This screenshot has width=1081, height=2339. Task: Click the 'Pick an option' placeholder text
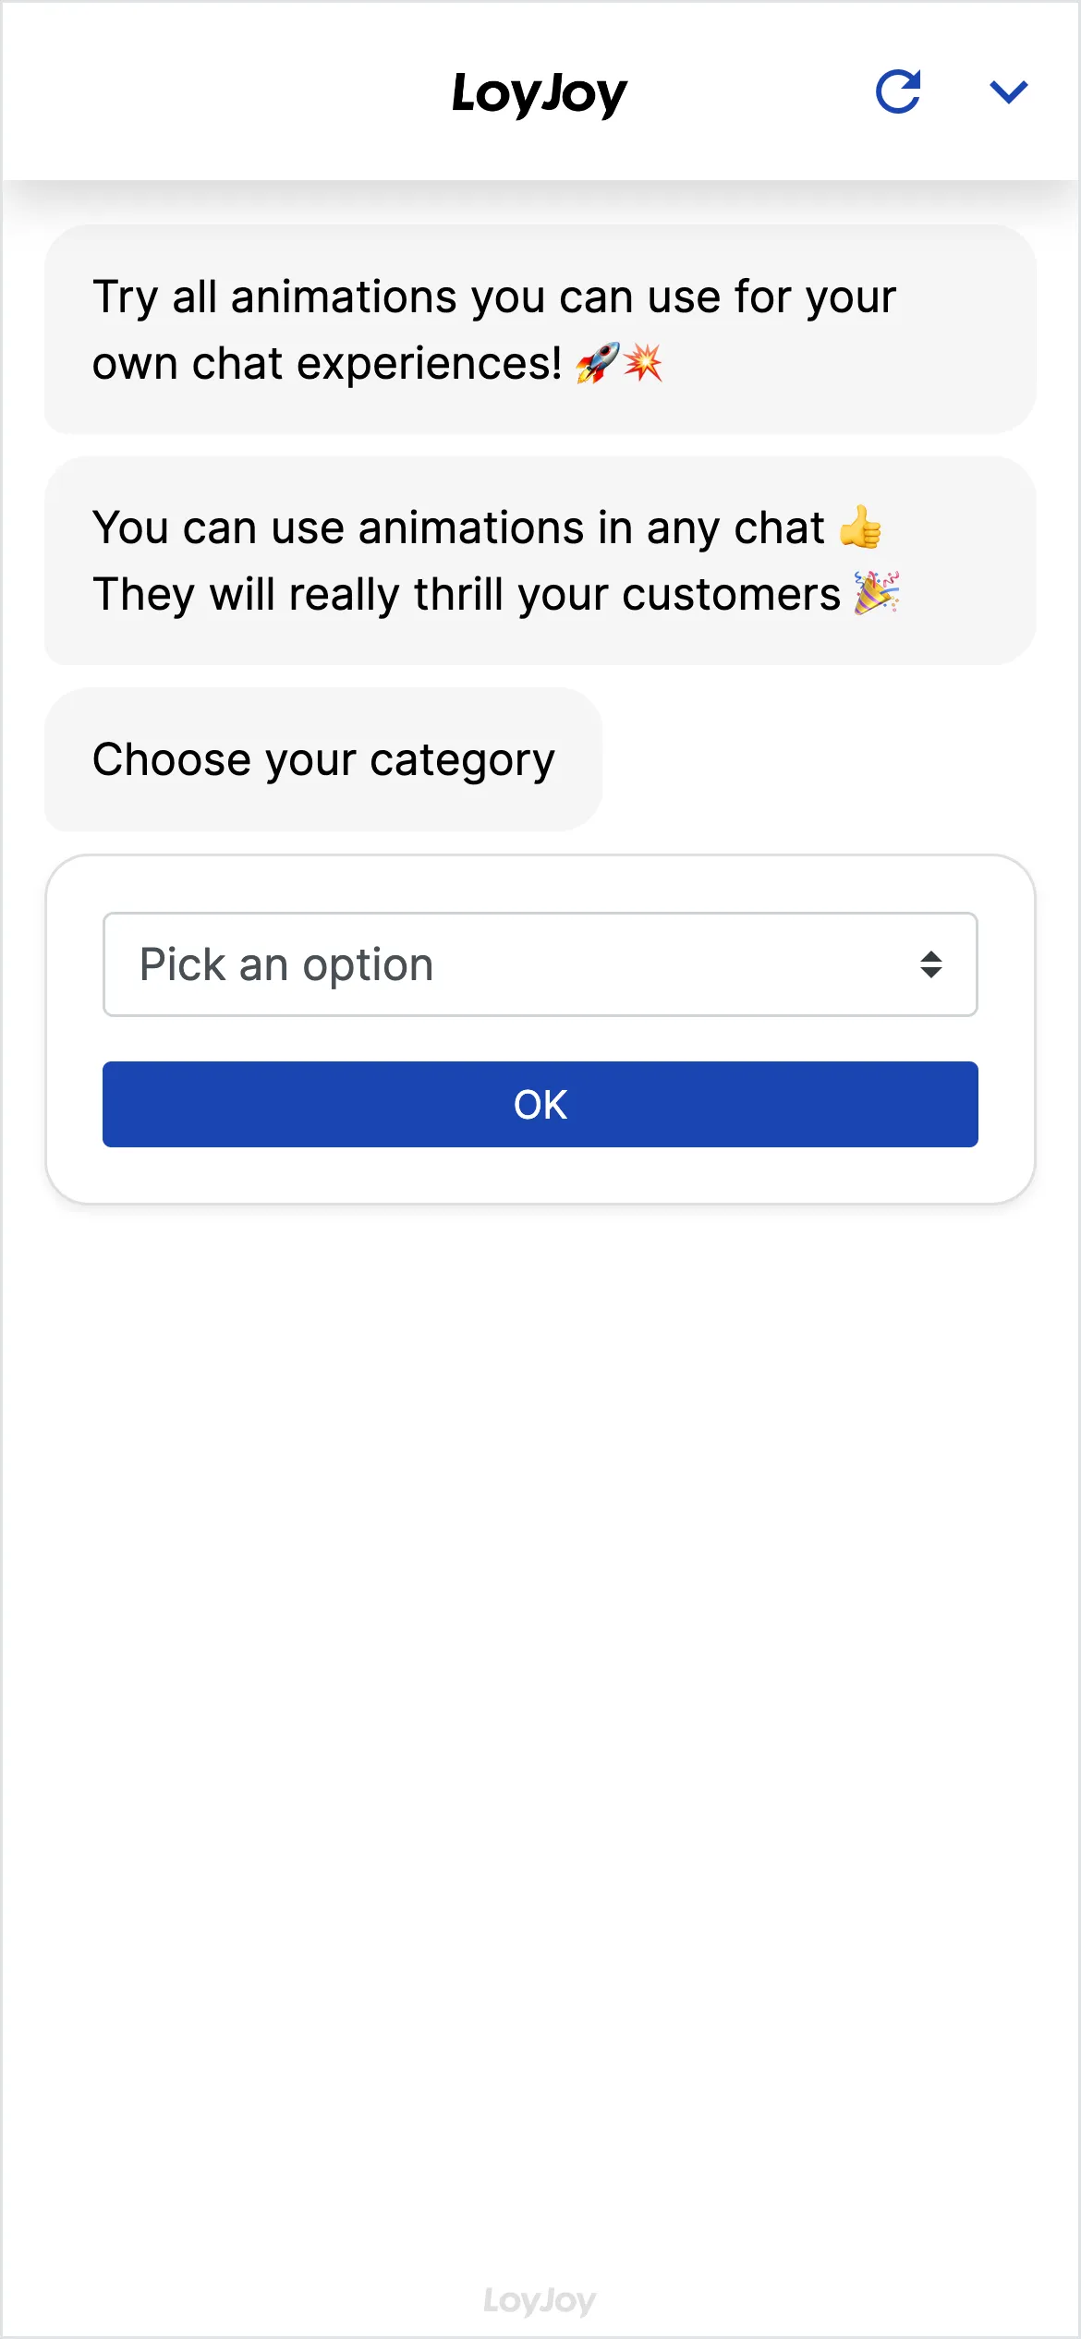coord(286,964)
